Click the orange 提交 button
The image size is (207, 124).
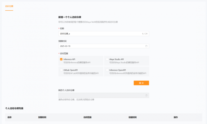point(141,83)
